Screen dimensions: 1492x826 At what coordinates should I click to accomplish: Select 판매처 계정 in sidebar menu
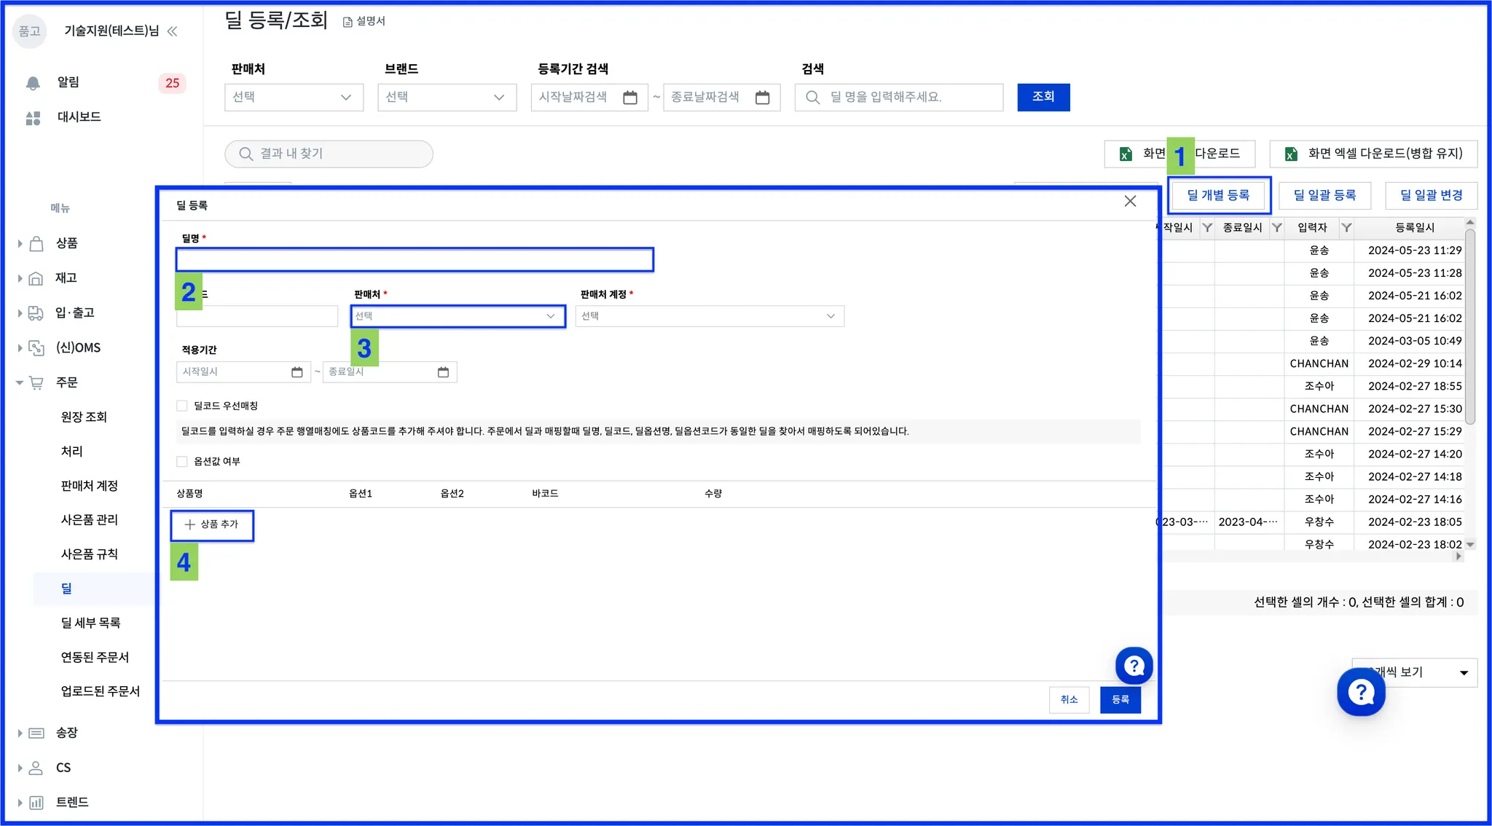tap(89, 486)
